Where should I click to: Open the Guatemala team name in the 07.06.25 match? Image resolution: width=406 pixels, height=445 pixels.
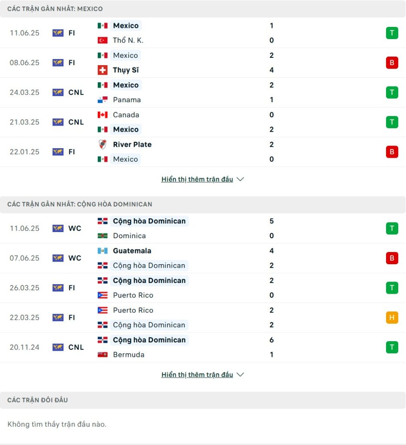click(x=132, y=251)
